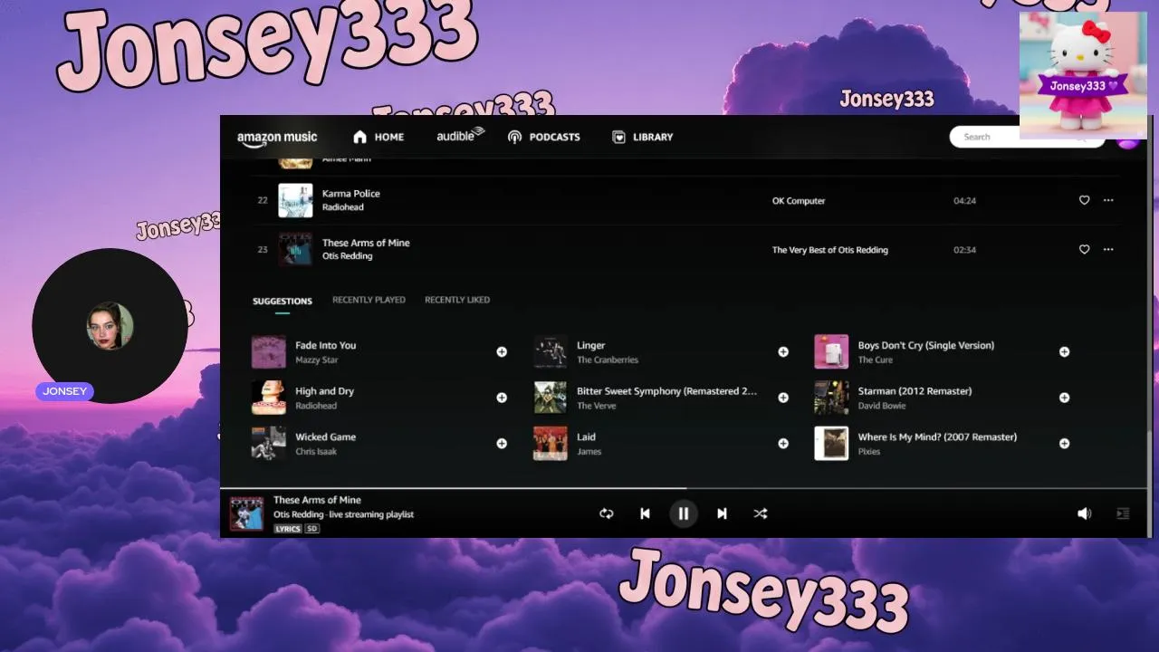Click the Fade Into You album art
Image resolution: width=1159 pixels, height=652 pixels.
pos(269,351)
